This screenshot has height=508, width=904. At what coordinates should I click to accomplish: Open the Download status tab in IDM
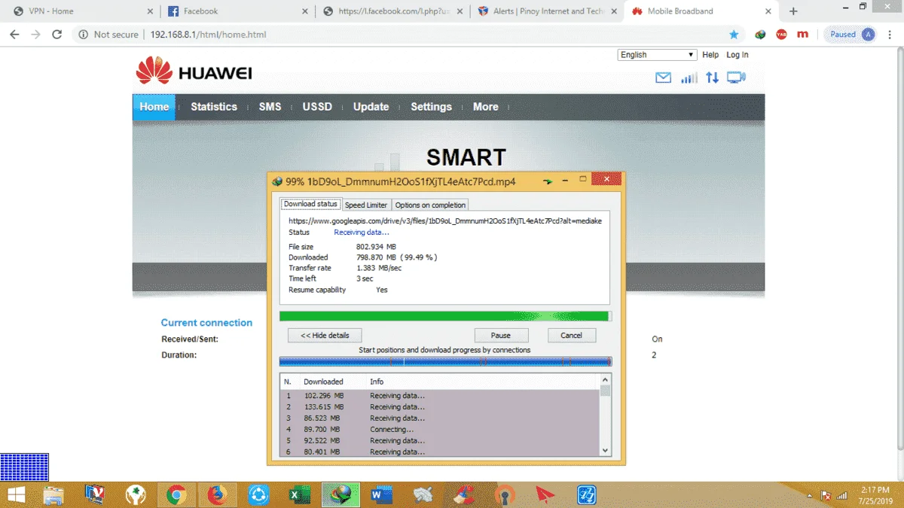[310, 204]
